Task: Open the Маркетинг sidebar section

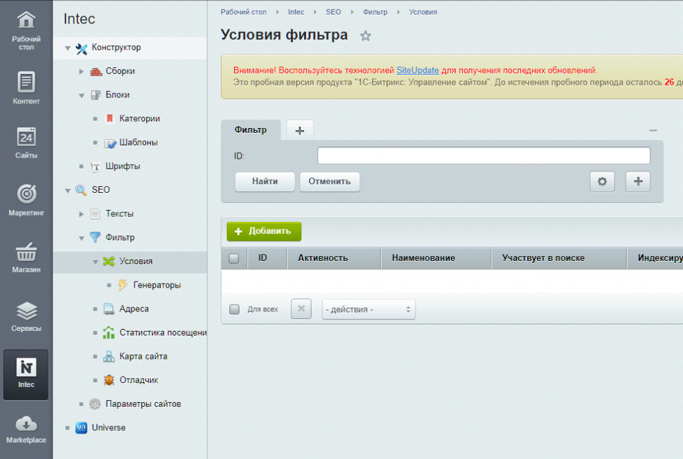Action: pyautogui.click(x=26, y=200)
